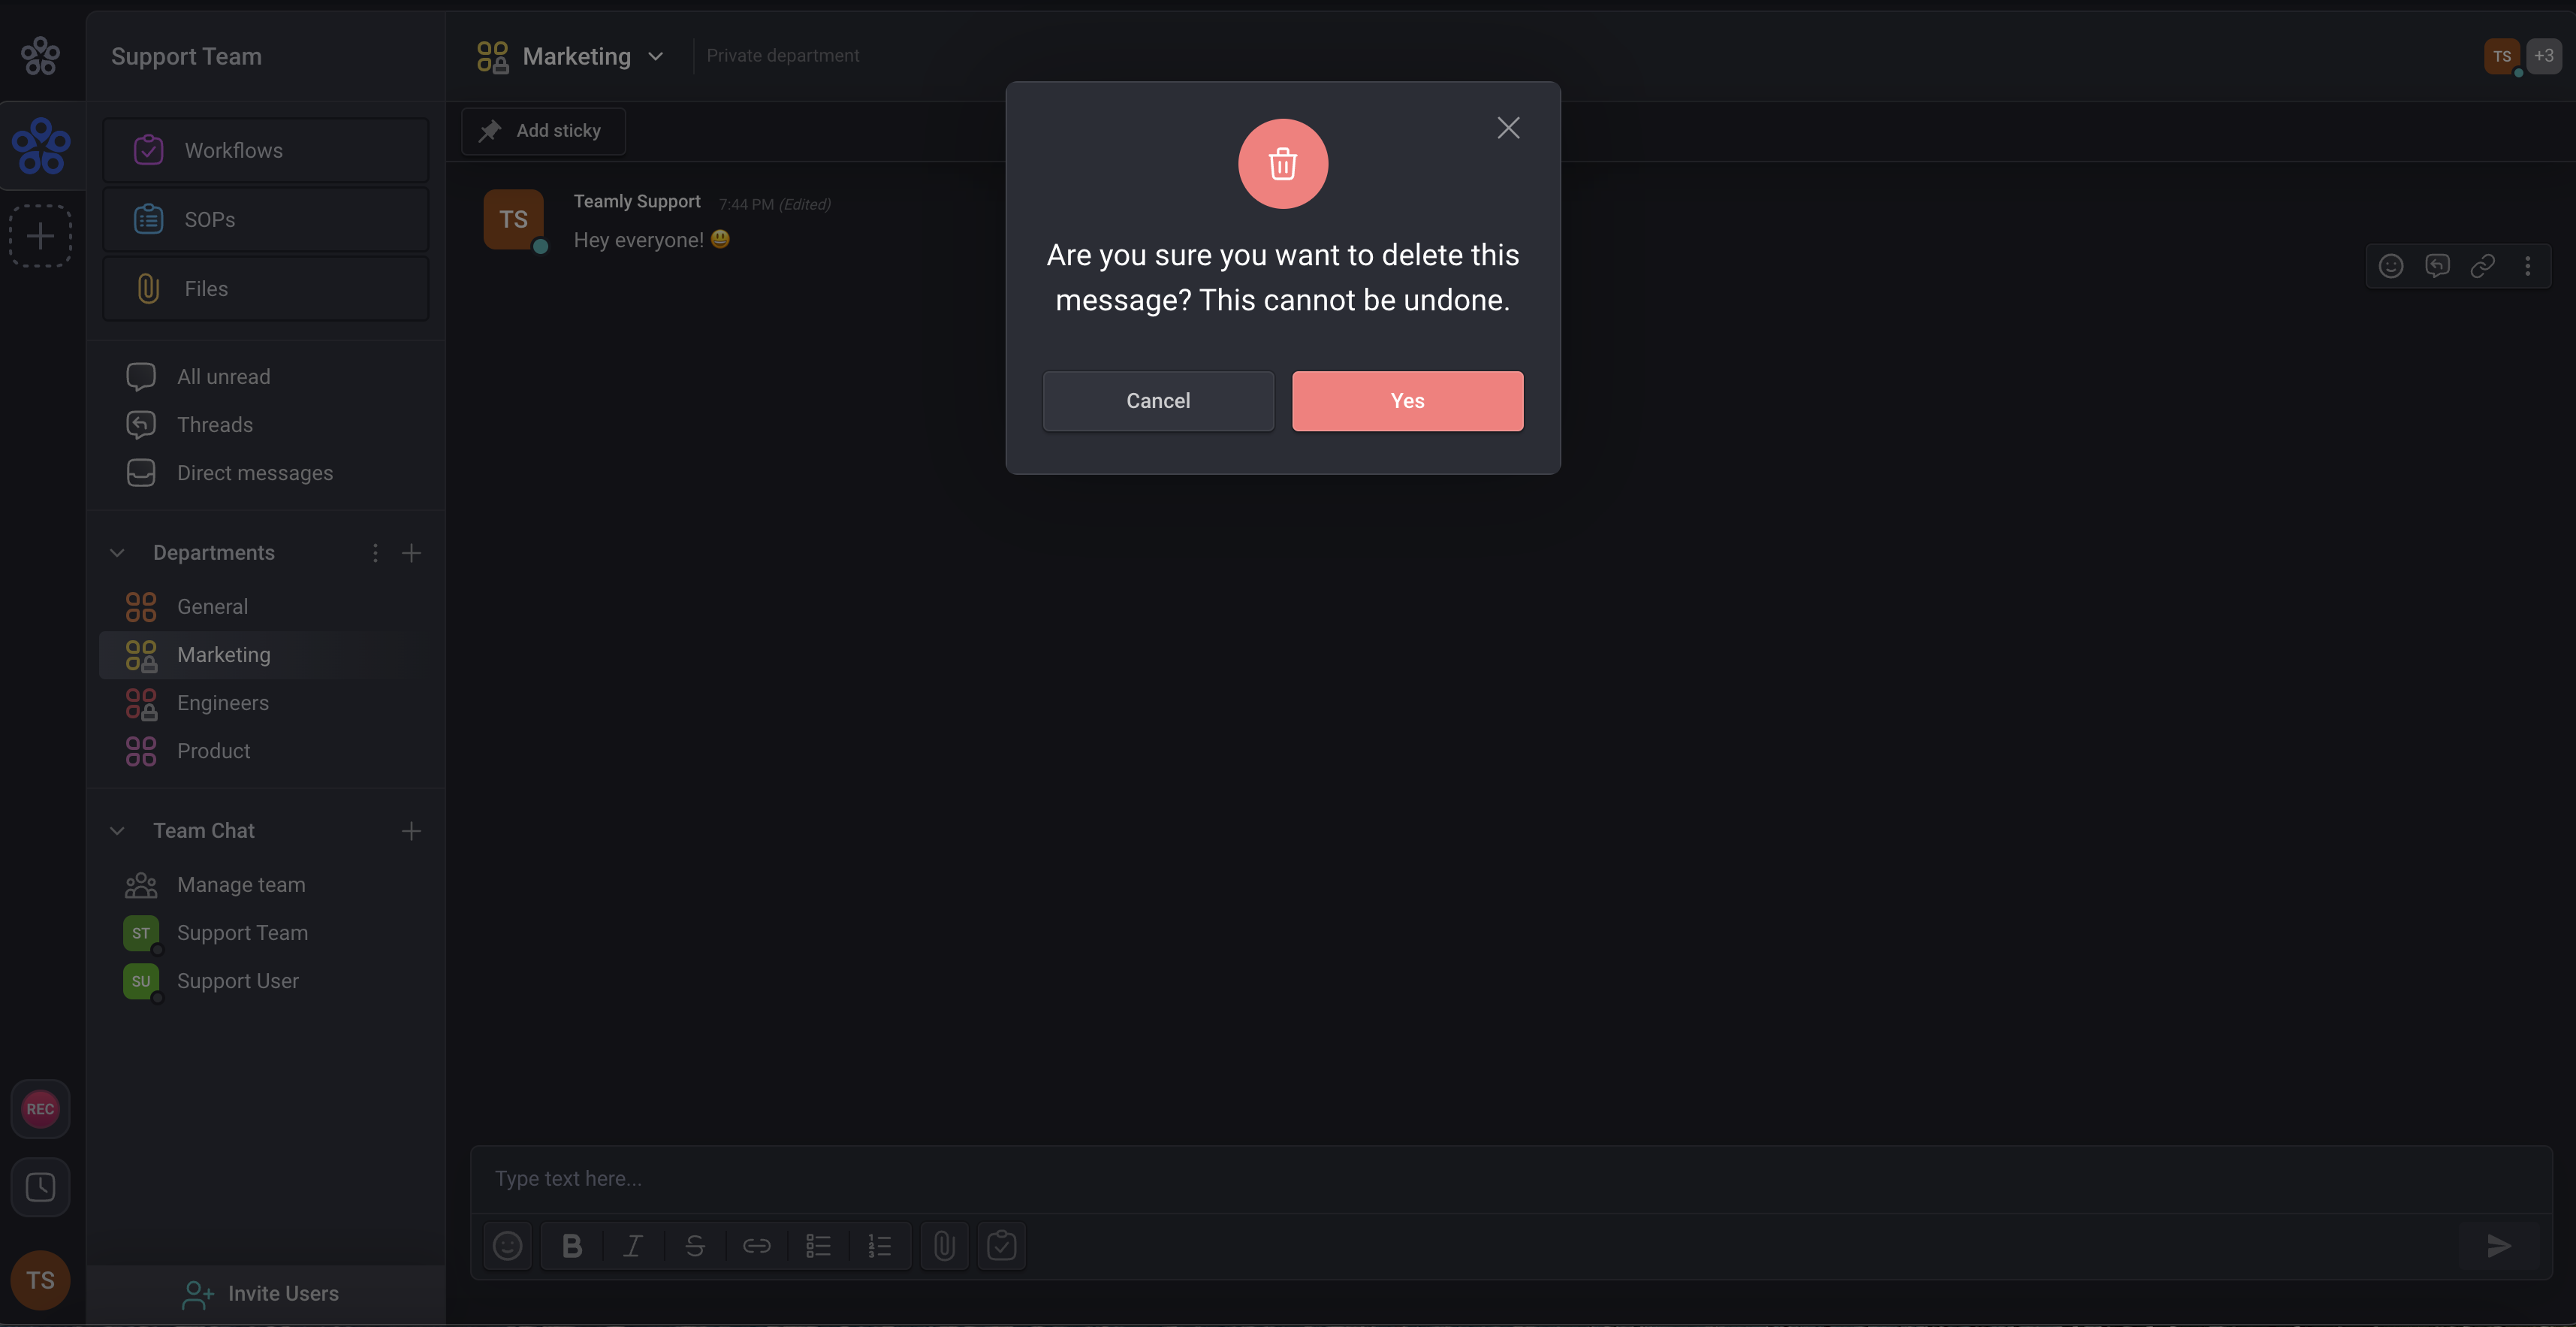Attach a file with the paperclip icon

944,1246
